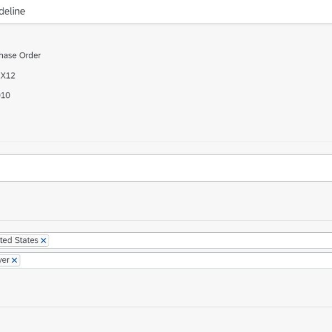Delete the token ending in 'ver'
This screenshot has height=332, width=332.
tap(14, 260)
